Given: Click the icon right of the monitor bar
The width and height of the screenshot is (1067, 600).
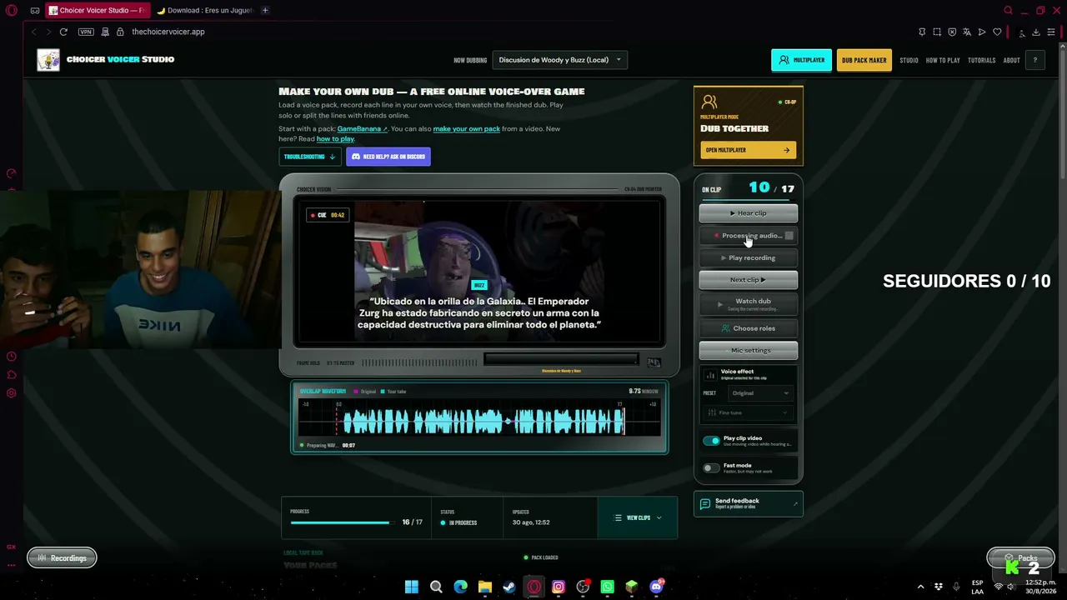Looking at the screenshot, I should 654,362.
